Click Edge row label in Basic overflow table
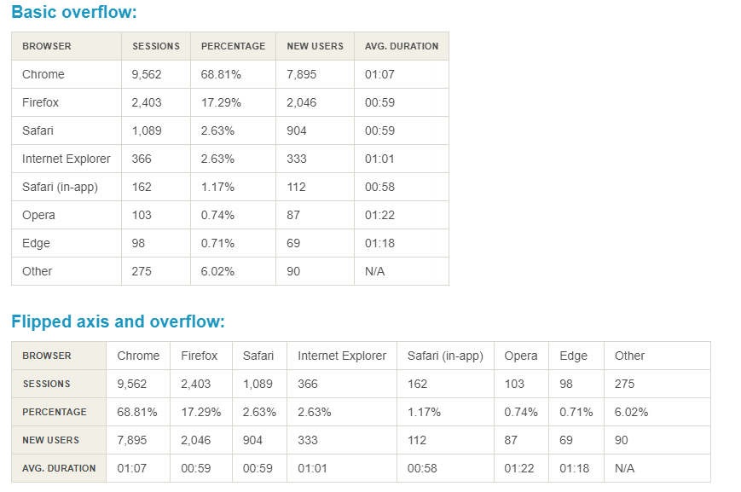This screenshot has height=492, width=741. 36,243
